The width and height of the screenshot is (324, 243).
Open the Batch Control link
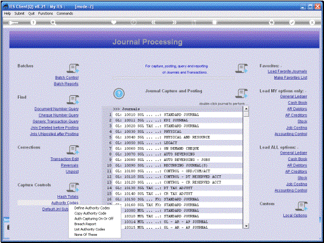pos(66,77)
